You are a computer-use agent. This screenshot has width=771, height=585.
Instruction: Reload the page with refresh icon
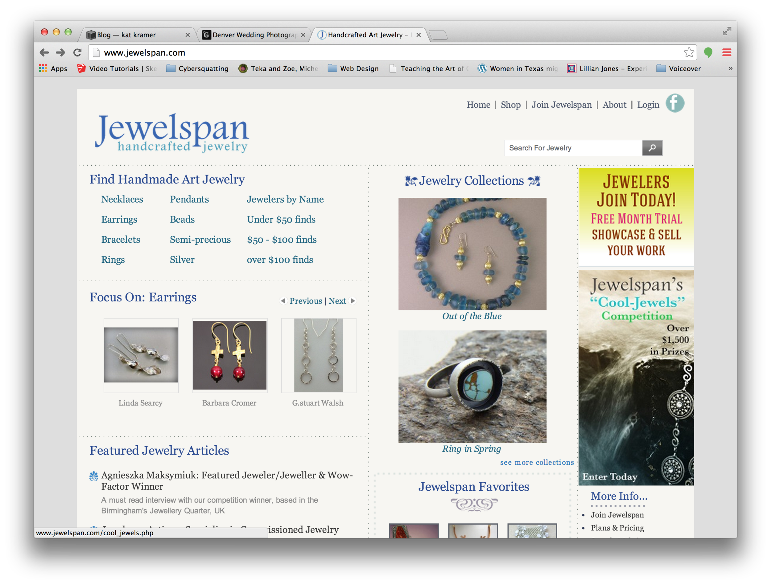[77, 53]
